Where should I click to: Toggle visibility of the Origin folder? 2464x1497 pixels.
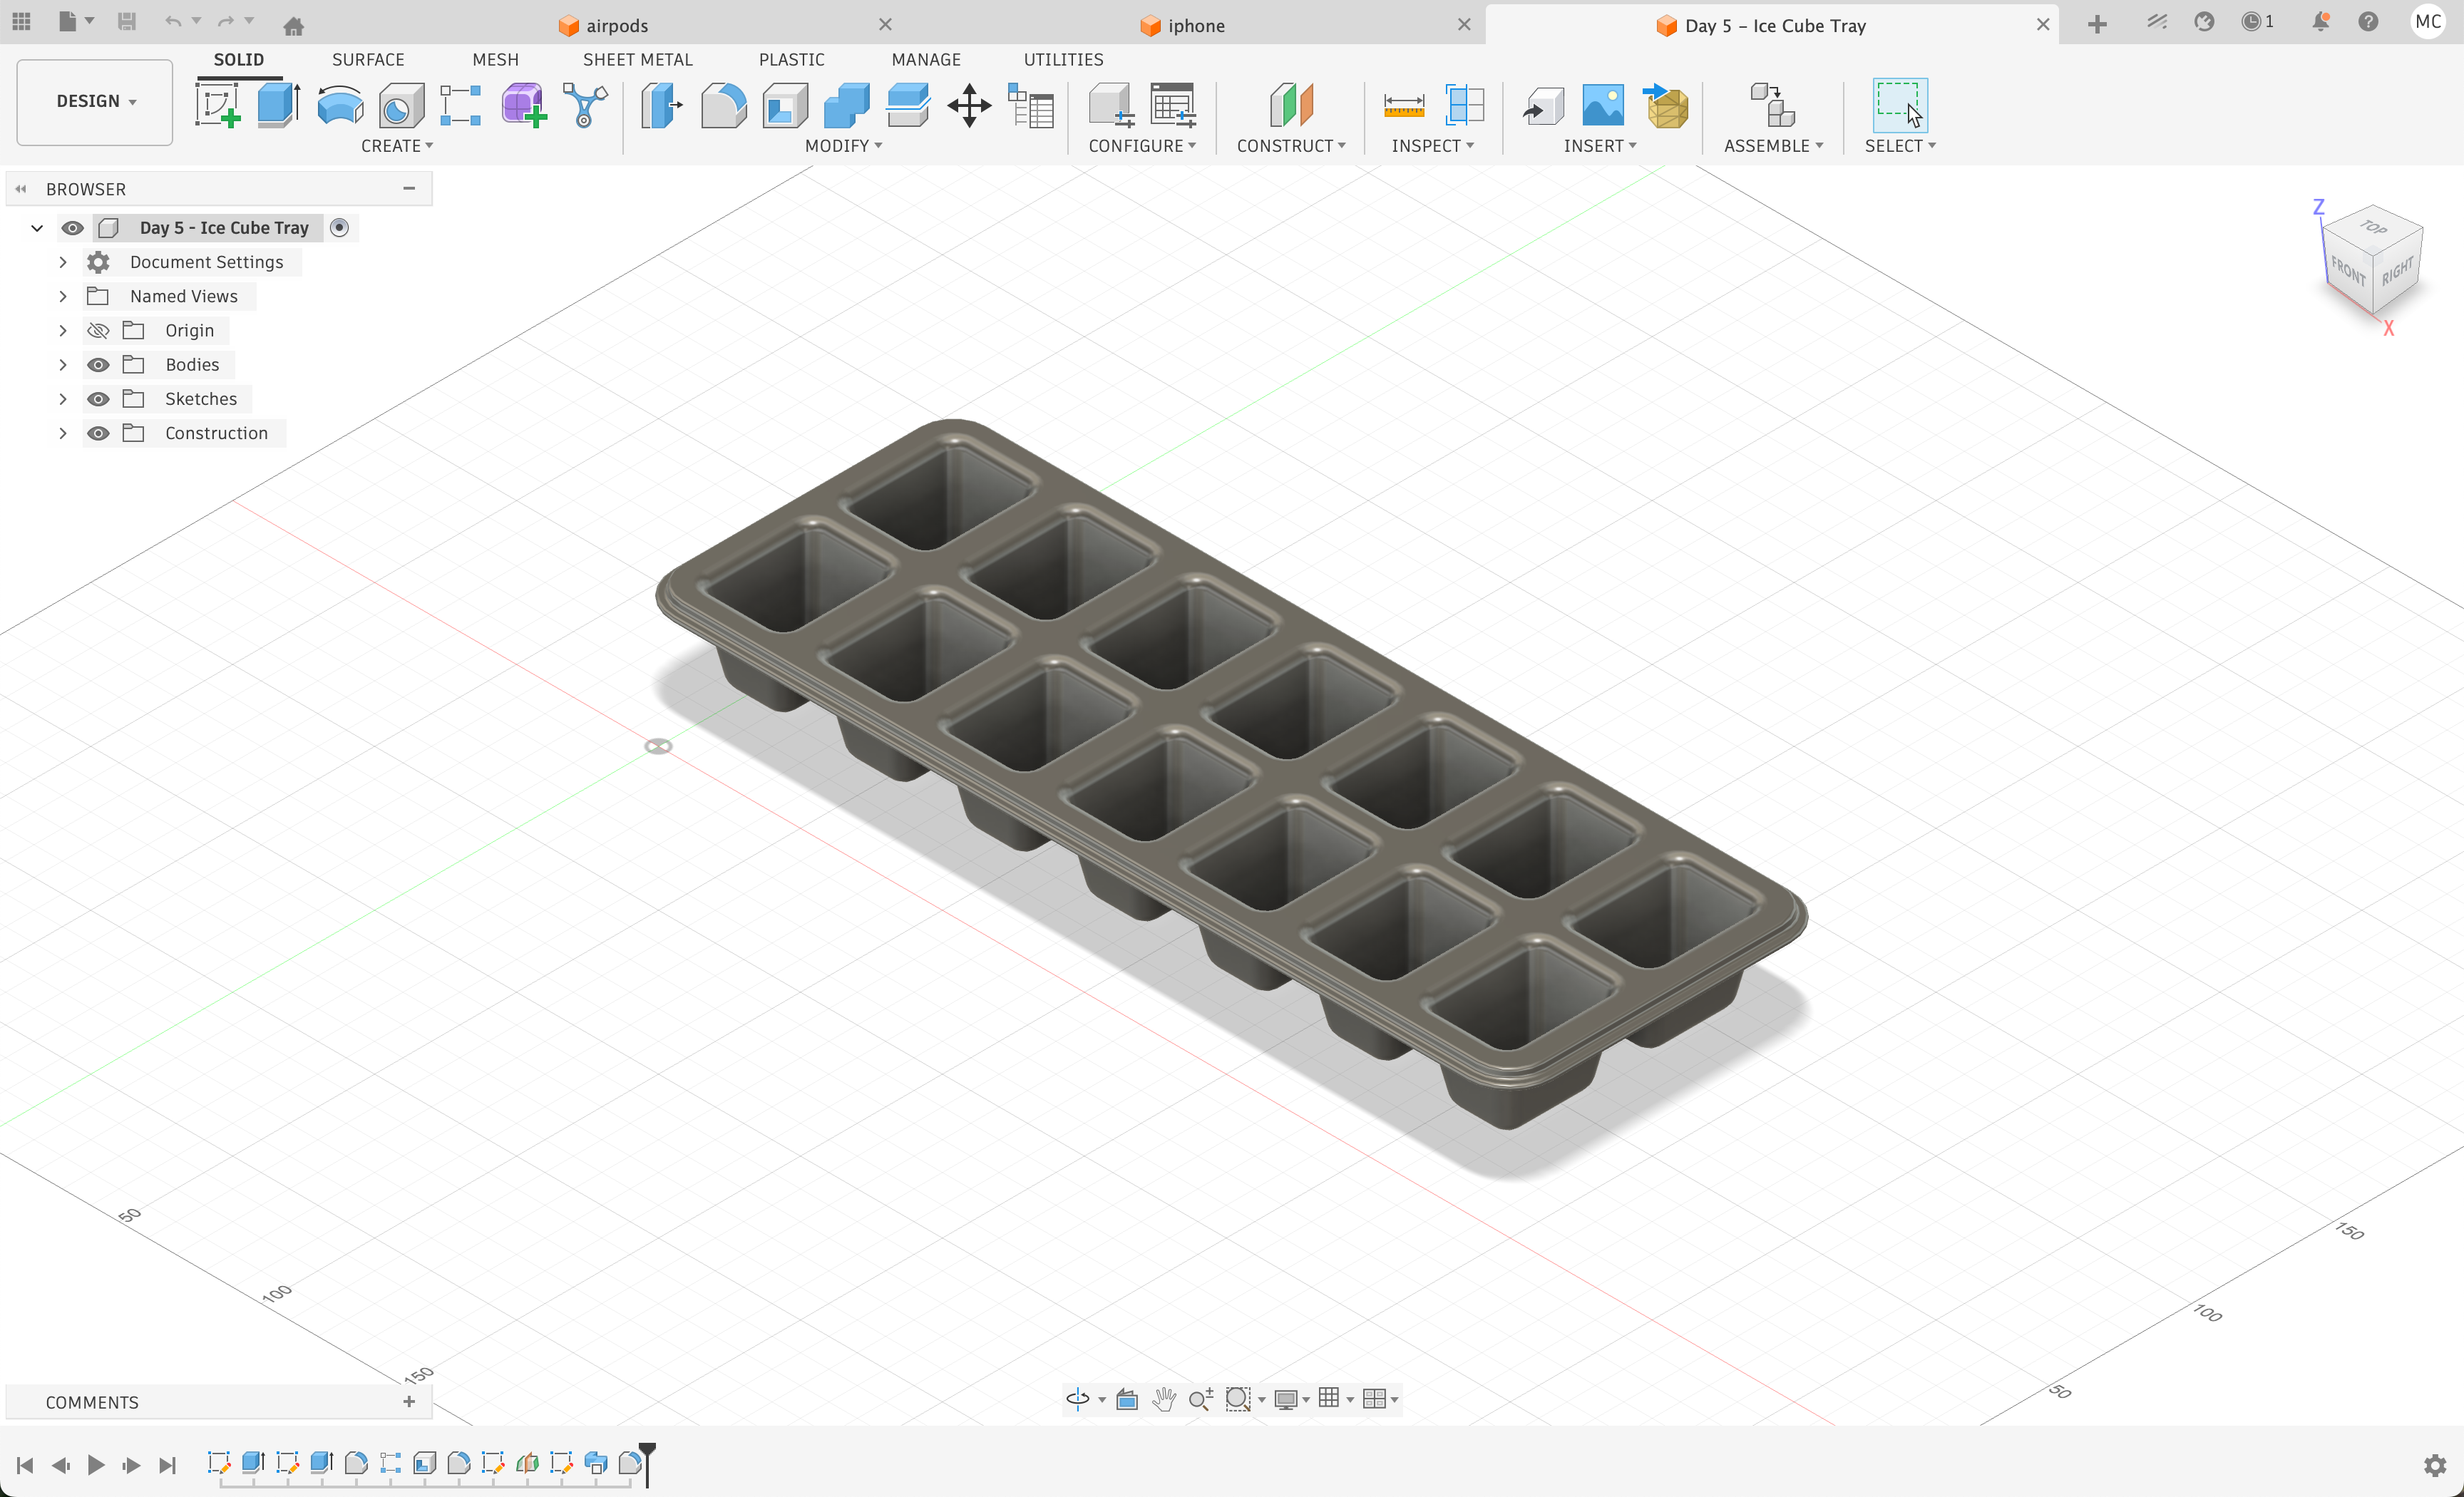[98, 330]
